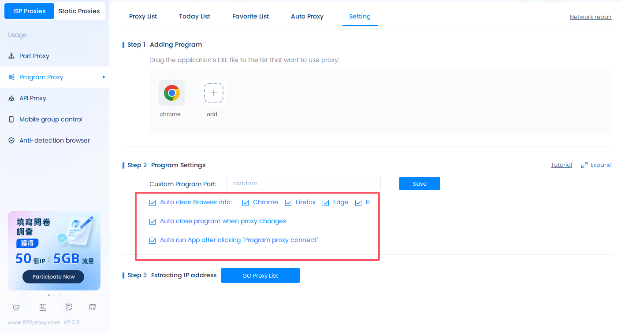
Task: Click the dashed plus add program icon
Action: [213, 93]
